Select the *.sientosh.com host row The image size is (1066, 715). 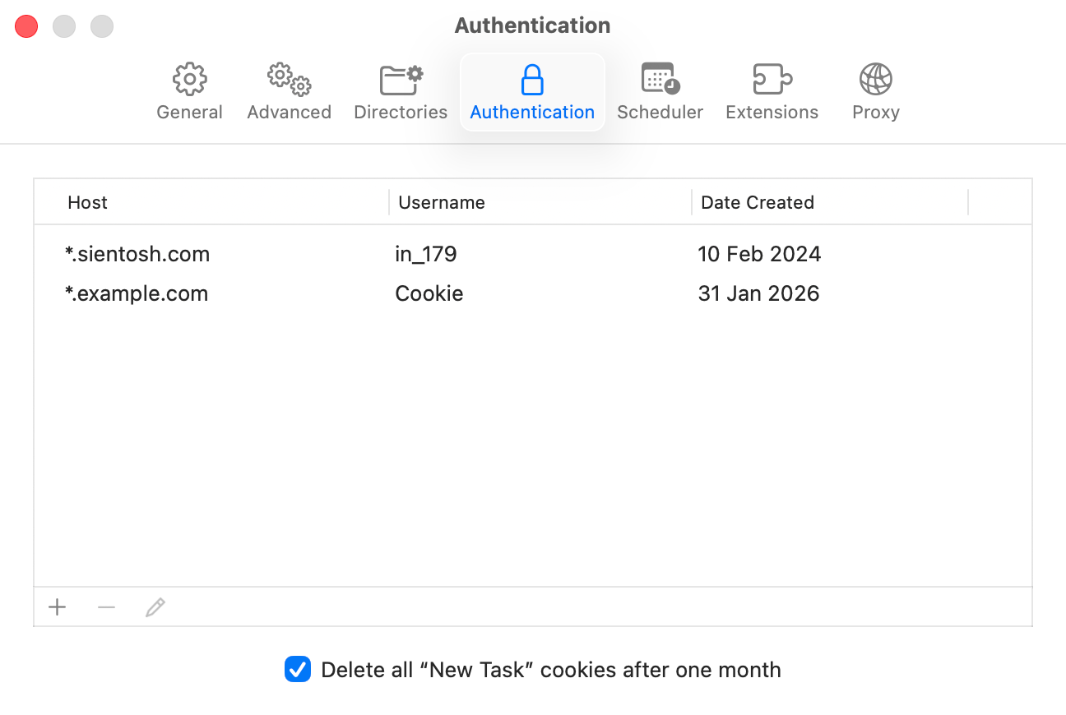click(137, 254)
